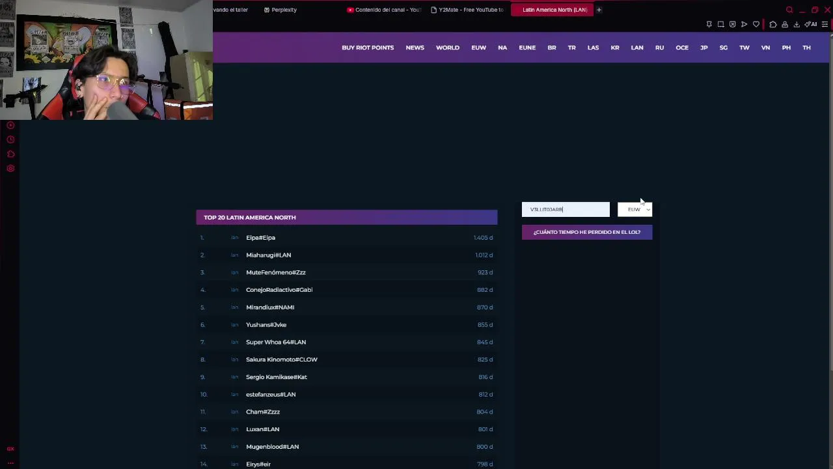The width and height of the screenshot is (833, 469).
Task: Open player Yushans#Jvke profile link
Action: [x=266, y=325]
